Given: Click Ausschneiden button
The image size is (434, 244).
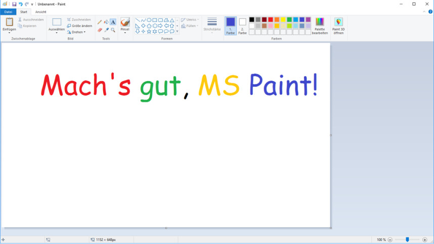Looking at the screenshot, I should (x=31, y=20).
